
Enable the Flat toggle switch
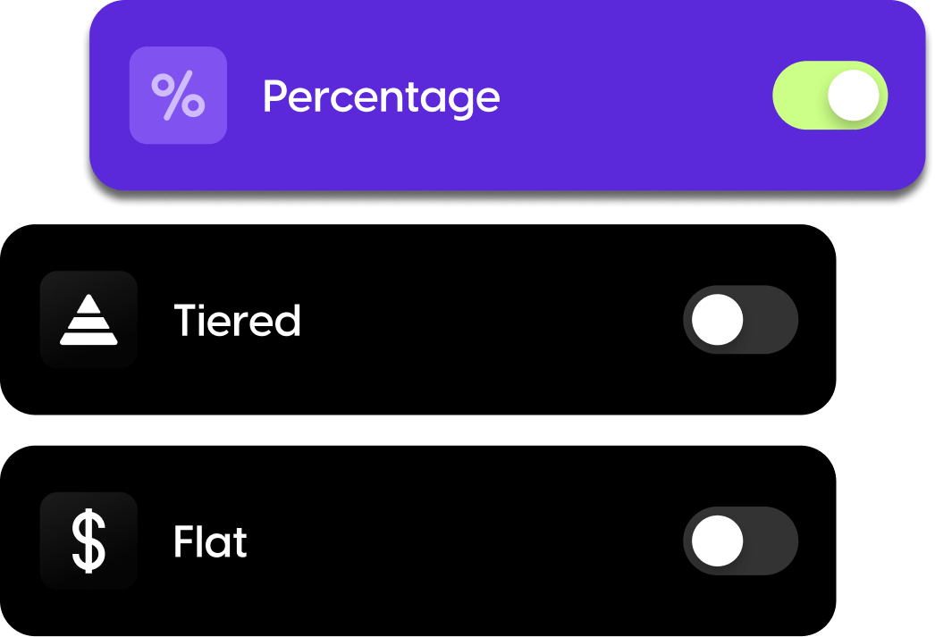[741, 541]
